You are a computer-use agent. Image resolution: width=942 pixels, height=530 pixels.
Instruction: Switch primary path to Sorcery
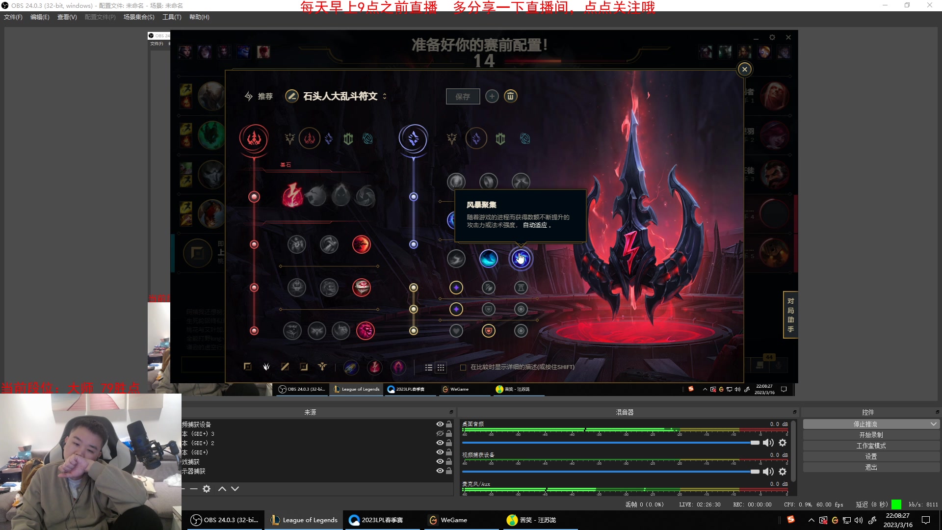[329, 139]
